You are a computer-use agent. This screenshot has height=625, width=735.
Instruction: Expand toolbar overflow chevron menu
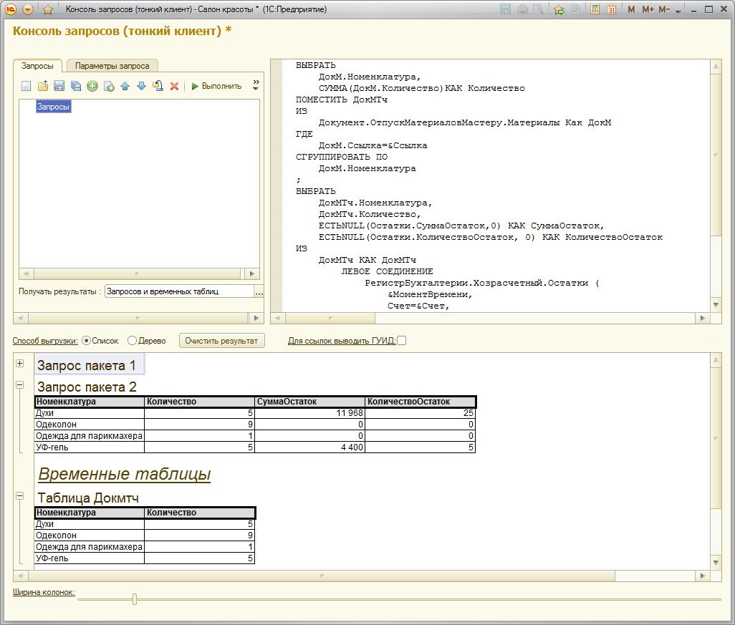[256, 84]
